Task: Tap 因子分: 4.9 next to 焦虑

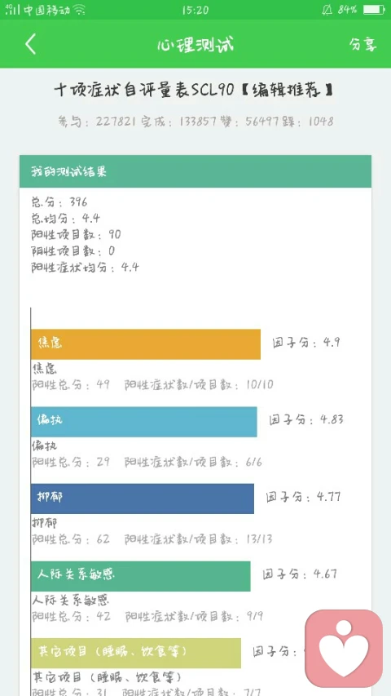Action: coord(306,343)
